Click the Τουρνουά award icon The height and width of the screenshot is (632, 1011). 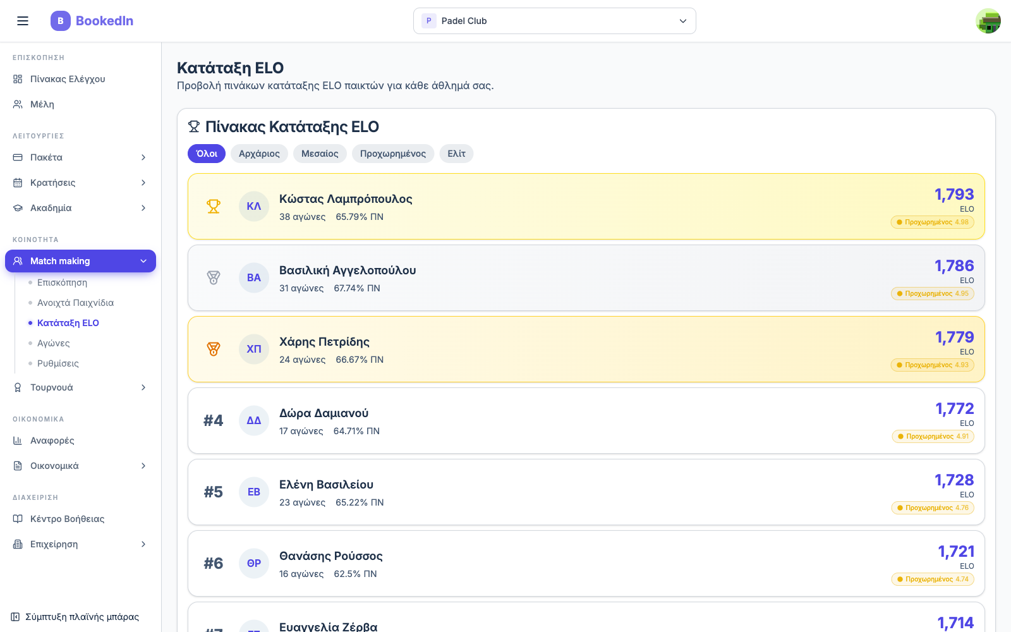click(x=18, y=387)
